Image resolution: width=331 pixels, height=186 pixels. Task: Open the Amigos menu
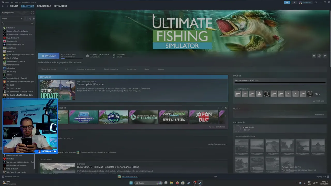(18, 2)
